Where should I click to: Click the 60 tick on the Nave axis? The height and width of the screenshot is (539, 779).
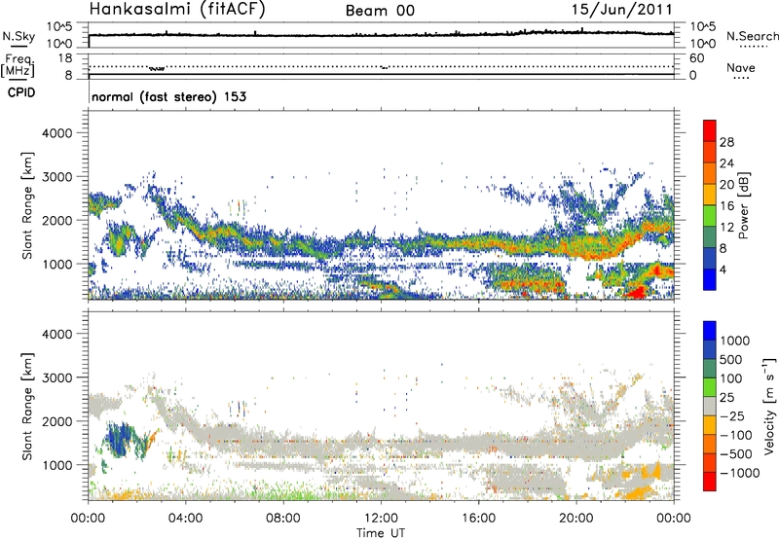pos(696,58)
